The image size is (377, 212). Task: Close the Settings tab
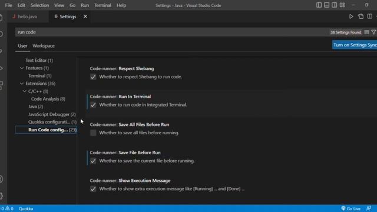pos(85,16)
